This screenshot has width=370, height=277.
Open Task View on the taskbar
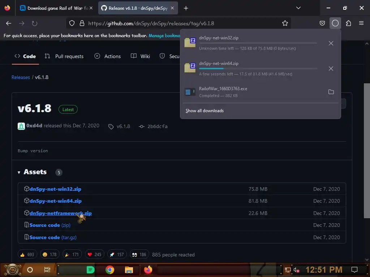click(47, 270)
